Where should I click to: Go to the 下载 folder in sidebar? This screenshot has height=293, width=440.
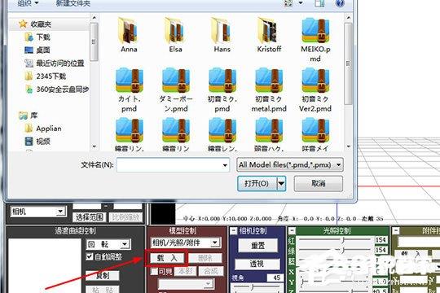(x=37, y=37)
